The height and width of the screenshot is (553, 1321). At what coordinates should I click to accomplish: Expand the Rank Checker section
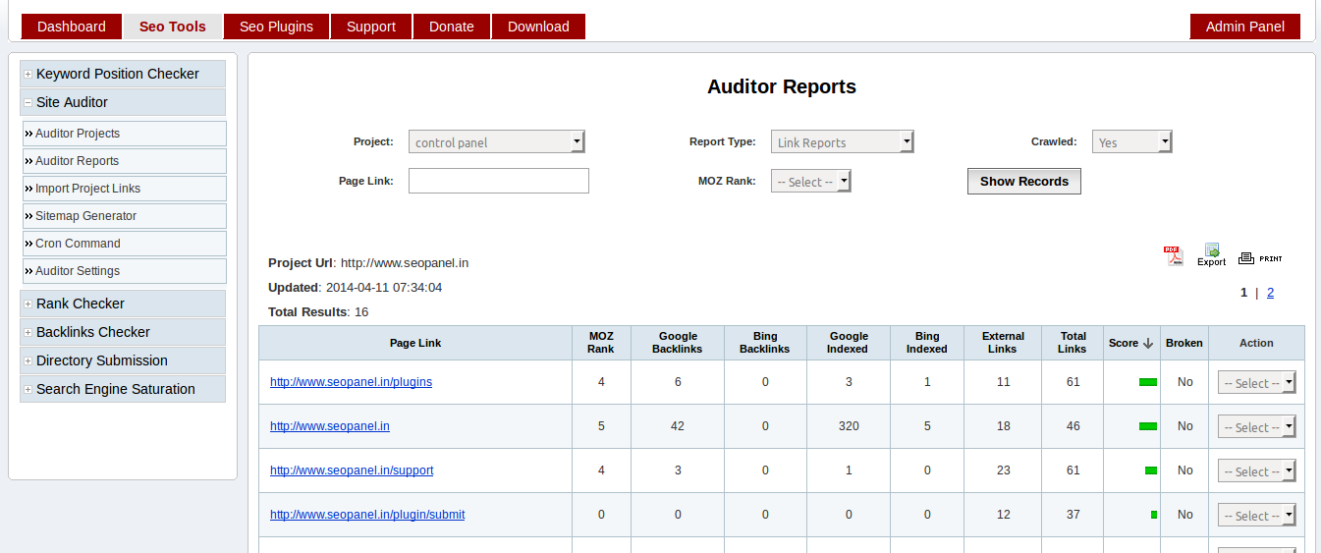point(123,304)
